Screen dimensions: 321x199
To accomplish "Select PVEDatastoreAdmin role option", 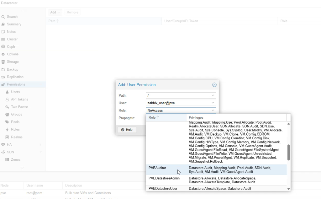I will (164, 178).
